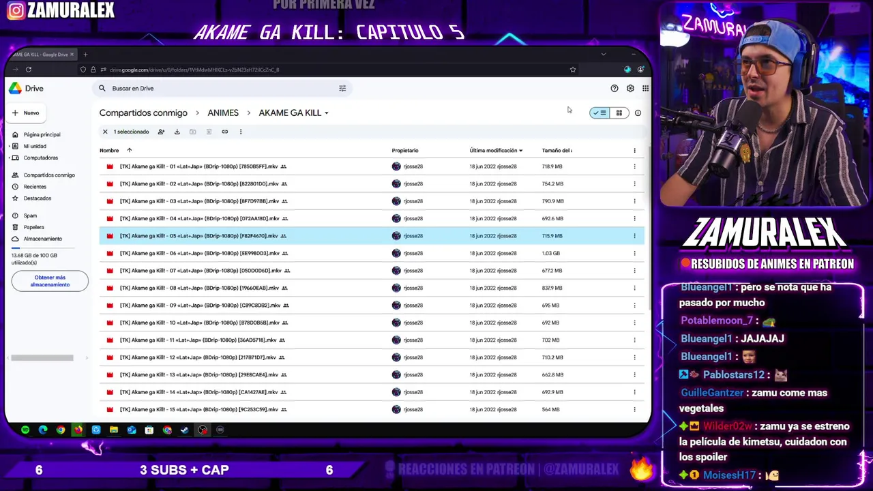Open the search filter options icon
Viewport: 873px width, 491px height.
click(x=342, y=88)
